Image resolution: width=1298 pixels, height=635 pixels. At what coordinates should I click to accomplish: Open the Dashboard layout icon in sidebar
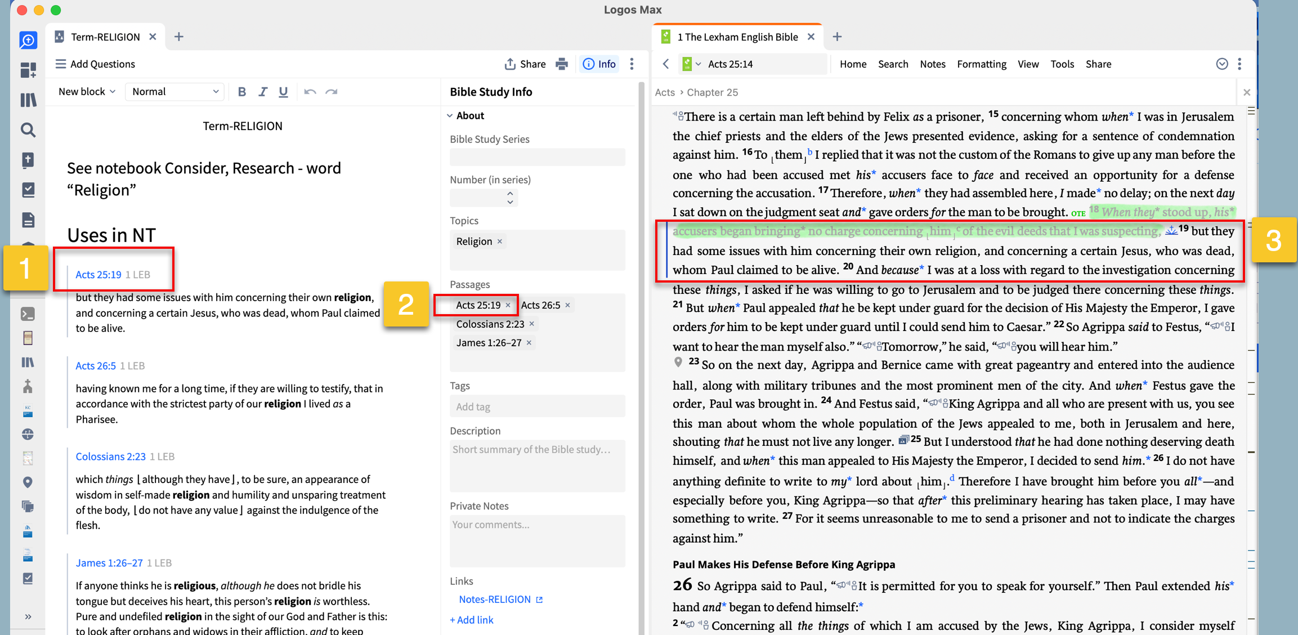point(28,70)
